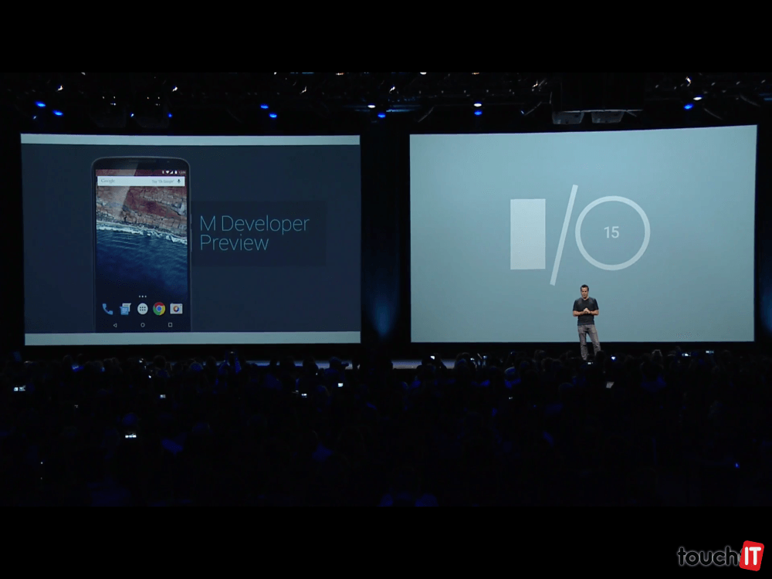Click the touchIT logo watermark
Viewport: 772px width, 579px height.
(720, 556)
